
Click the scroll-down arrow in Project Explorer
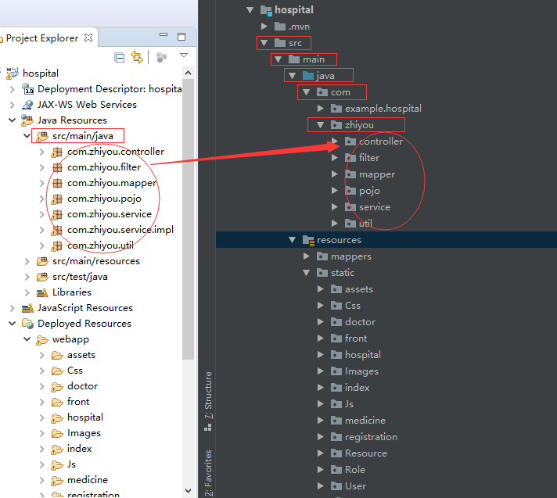(x=189, y=490)
